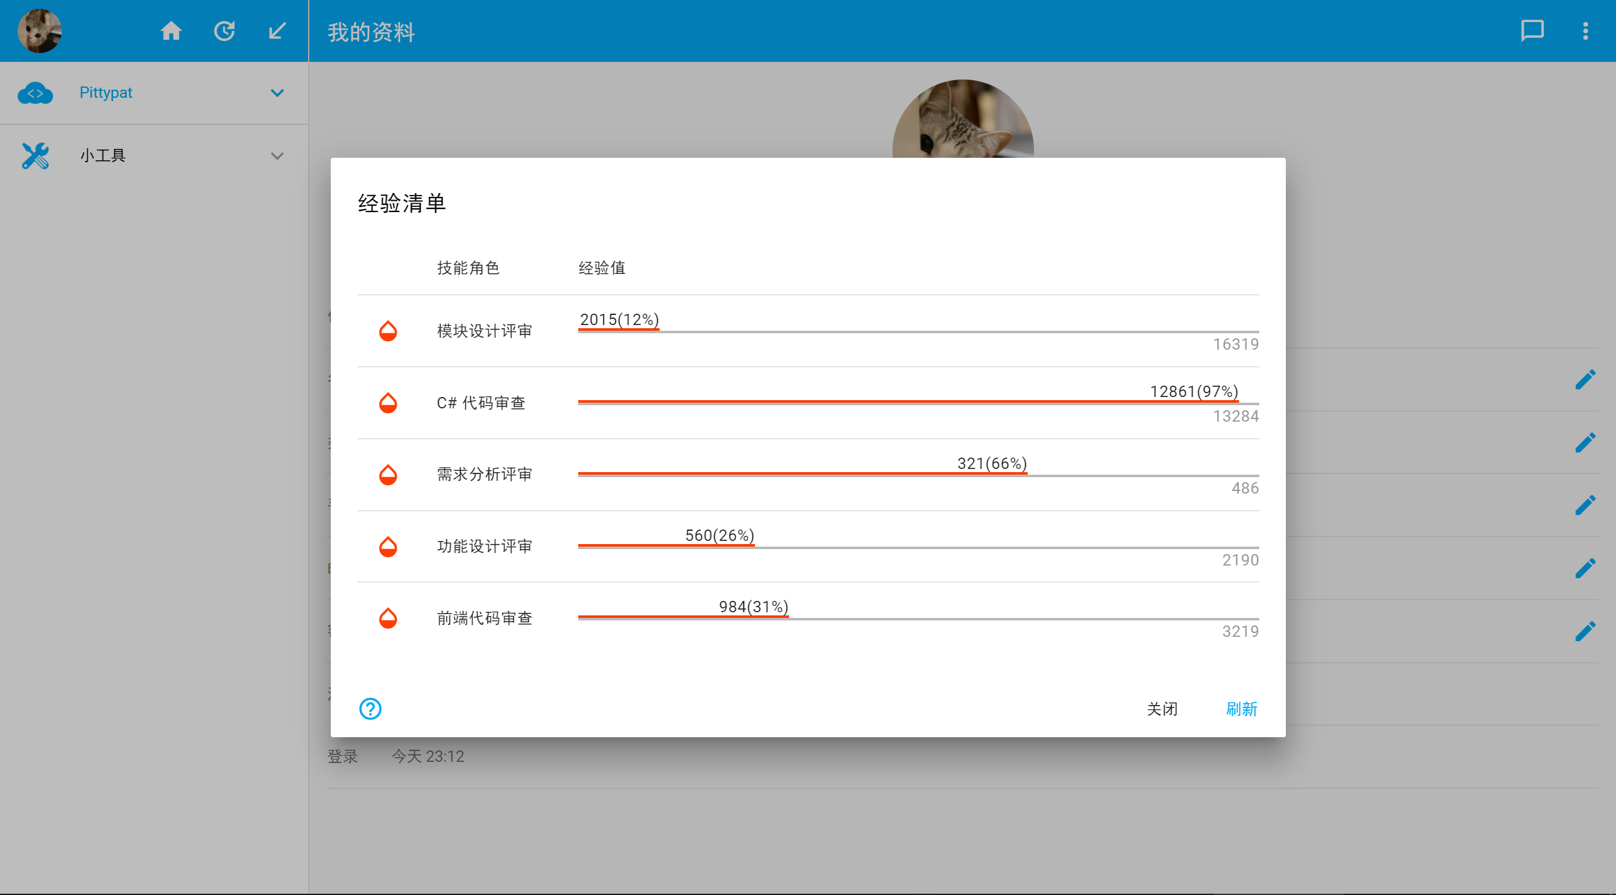
Task: Open the chat message icon in top bar
Action: point(1532,31)
